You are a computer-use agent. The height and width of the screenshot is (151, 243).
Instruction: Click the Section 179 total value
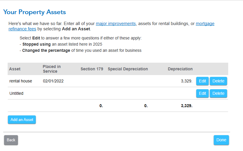(x=101, y=106)
